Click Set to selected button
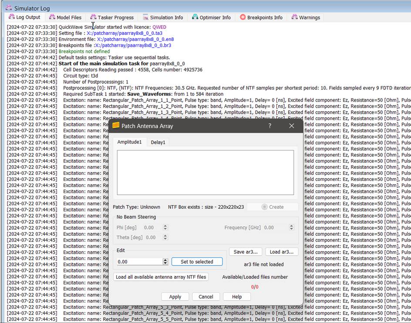The width and height of the screenshot is (411, 323). [197, 262]
